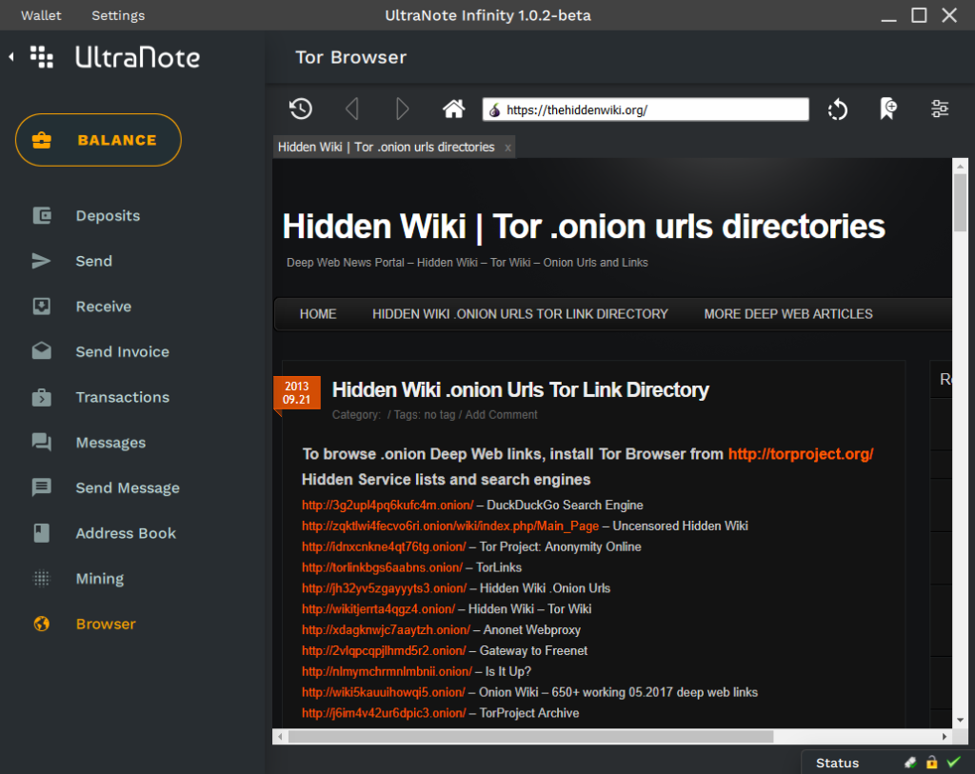This screenshot has width=975, height=774.
Task: Open the article title Hidden Wiki .onion Urls
Action: pos(521,389)
